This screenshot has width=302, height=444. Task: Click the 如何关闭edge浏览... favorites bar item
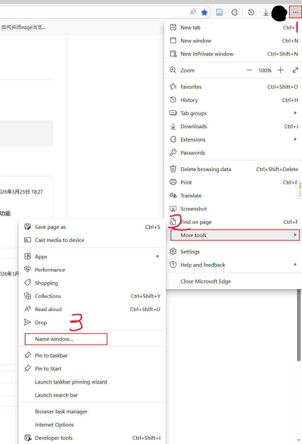pos(23,27)
